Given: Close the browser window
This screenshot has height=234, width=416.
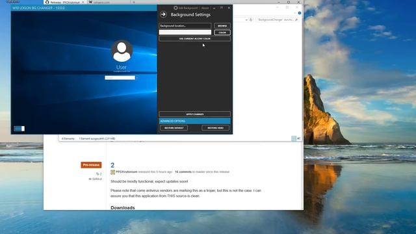Looking at the screenshot, I should coord(298,2).
